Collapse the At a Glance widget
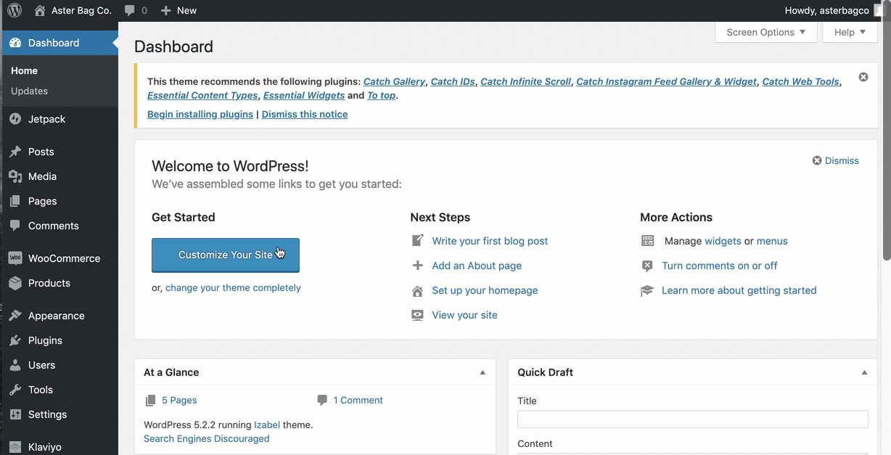This screenshot has width=891, height=455. pos(483,372)
